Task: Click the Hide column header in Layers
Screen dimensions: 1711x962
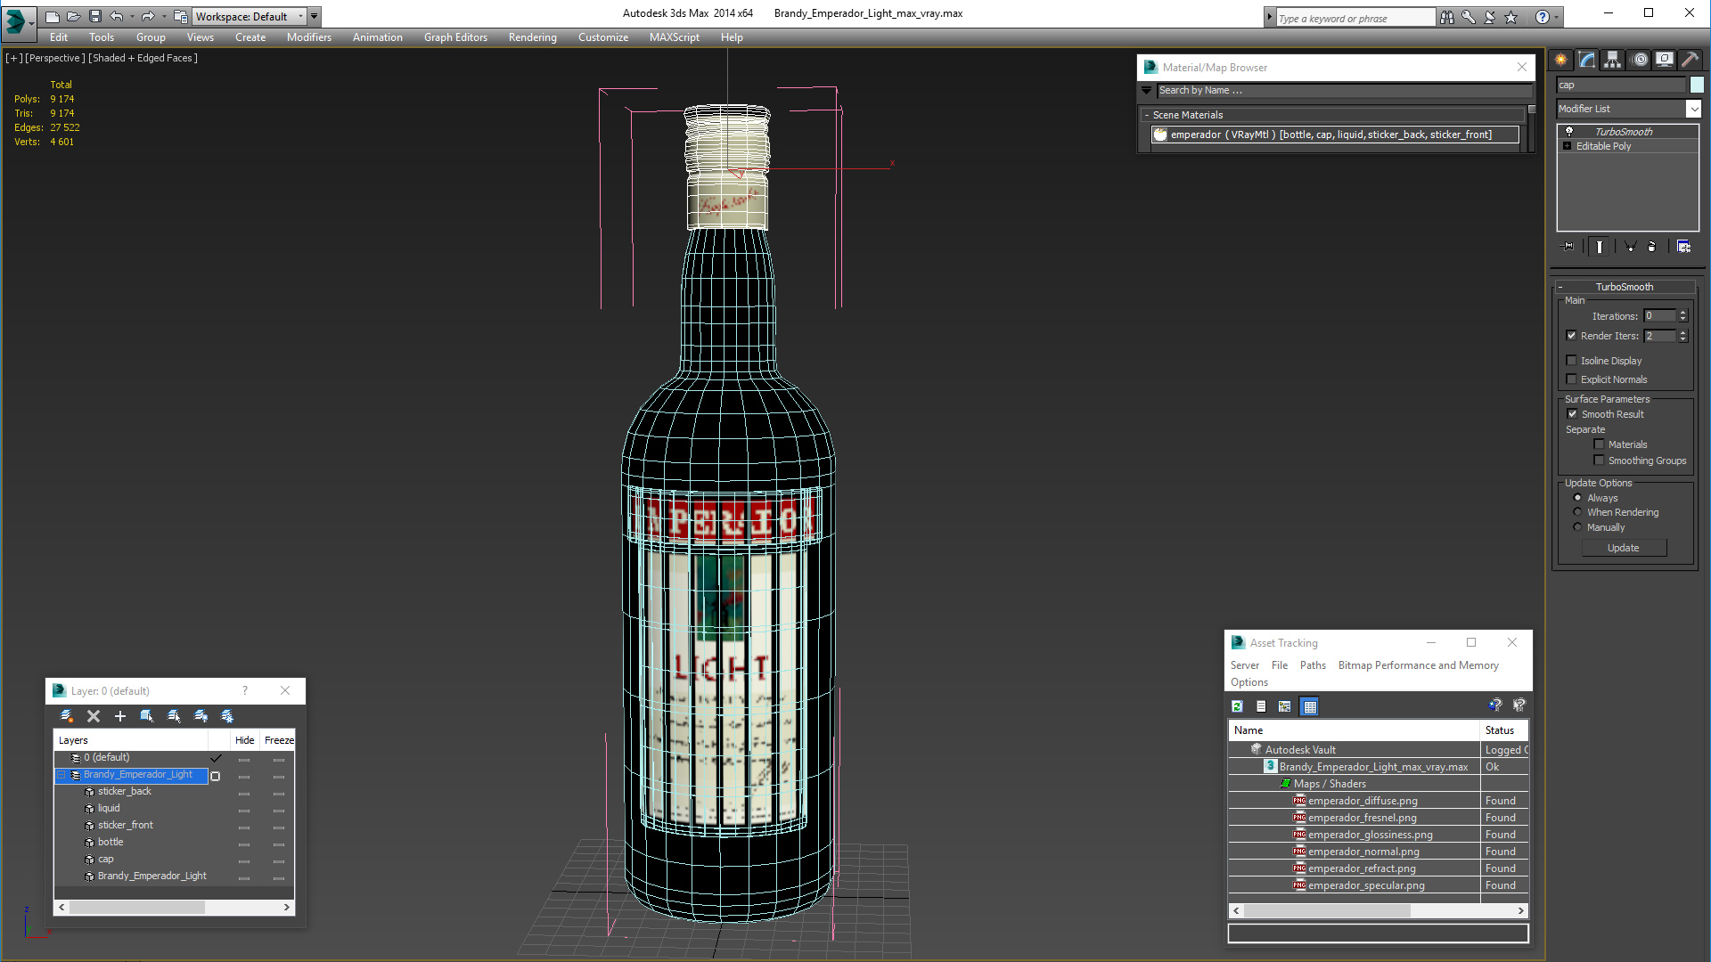Action: click(x=245, y=740)
